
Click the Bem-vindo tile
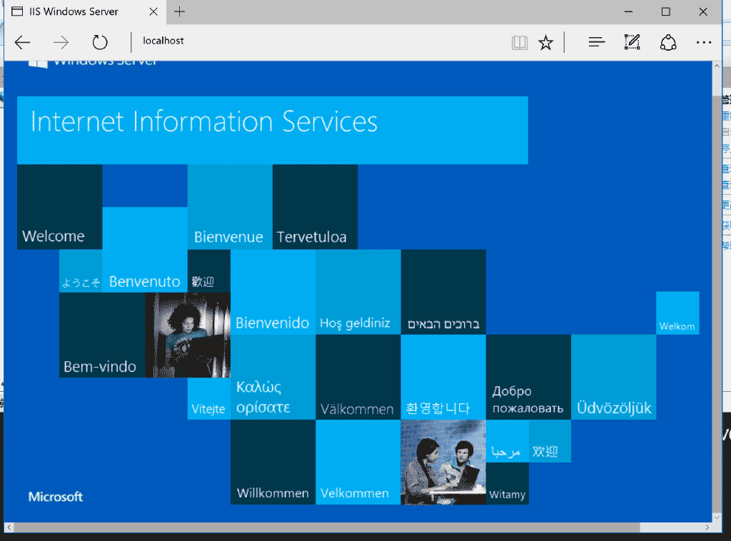click(x=102, y=335)
